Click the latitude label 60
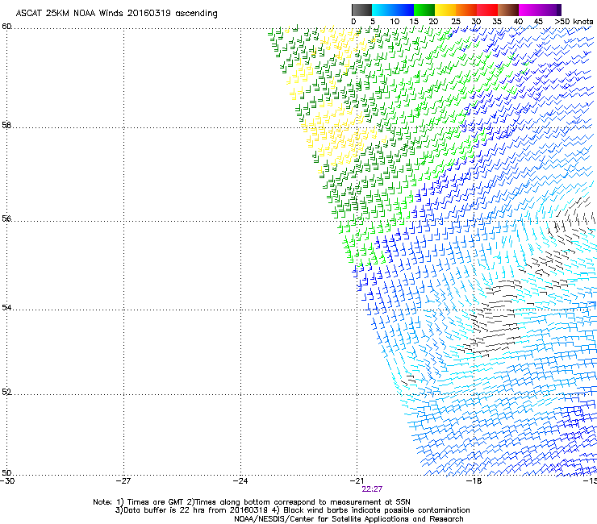This screenshot has width=597, height=524. coord(6,27)
